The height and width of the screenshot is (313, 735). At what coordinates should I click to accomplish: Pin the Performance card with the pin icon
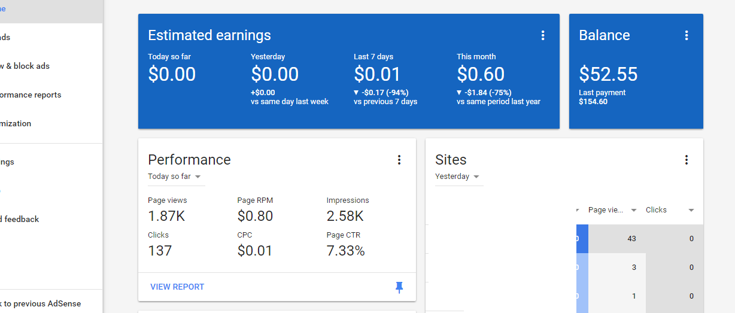tap(399, 288)
